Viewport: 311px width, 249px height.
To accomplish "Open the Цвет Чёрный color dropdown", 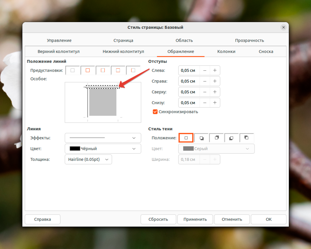I will coord(103,149).
